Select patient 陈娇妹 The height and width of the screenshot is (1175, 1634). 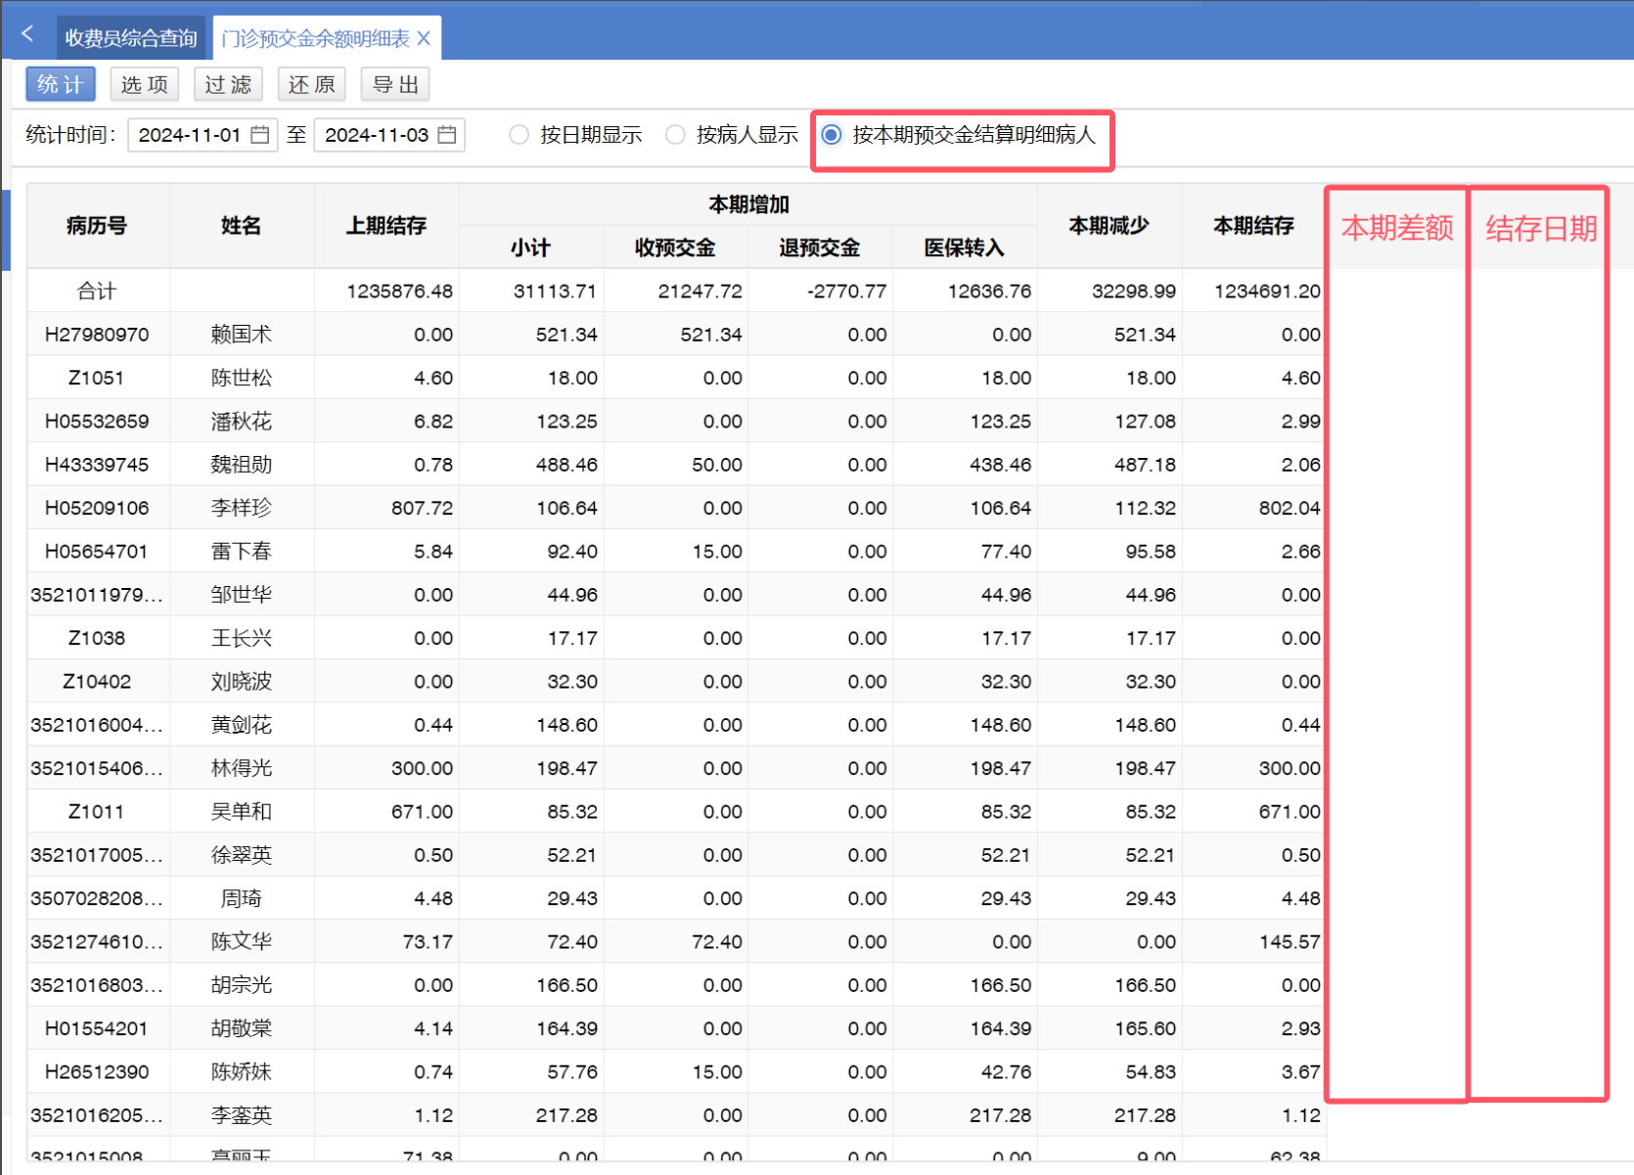tap(242, 1072)
